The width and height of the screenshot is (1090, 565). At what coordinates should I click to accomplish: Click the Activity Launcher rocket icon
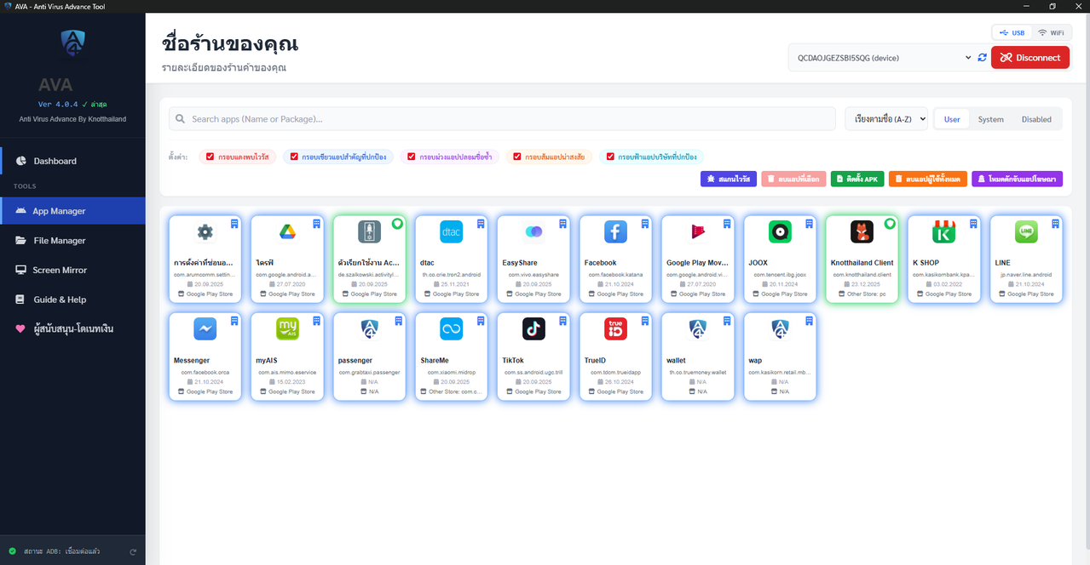(x=369, y=231)
